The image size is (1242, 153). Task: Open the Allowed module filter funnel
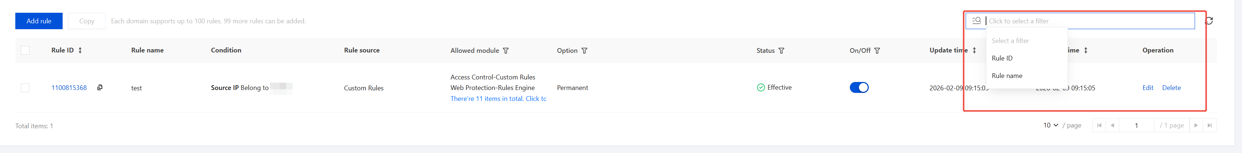pos(506,51)
